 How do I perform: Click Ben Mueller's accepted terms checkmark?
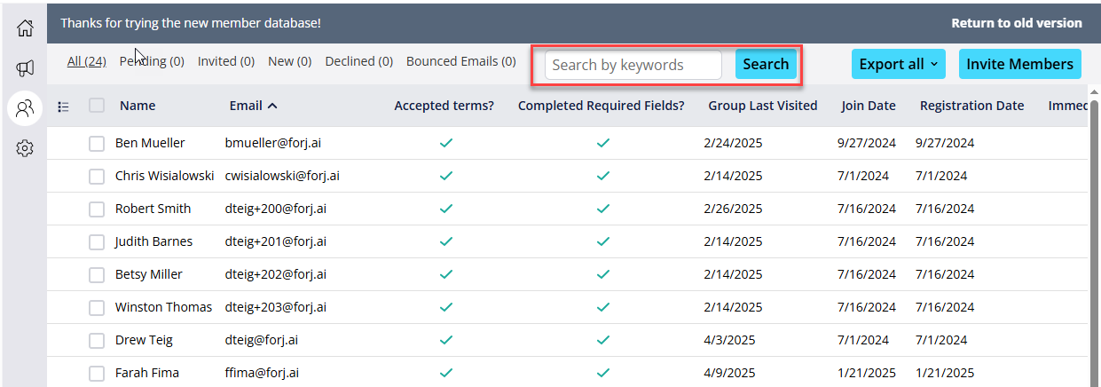click(x=446, y=143)
